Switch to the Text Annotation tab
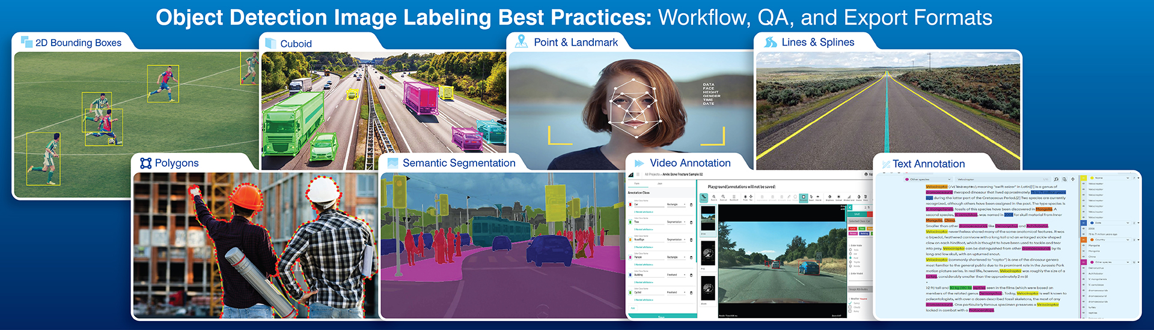 [x=928, y=164]
